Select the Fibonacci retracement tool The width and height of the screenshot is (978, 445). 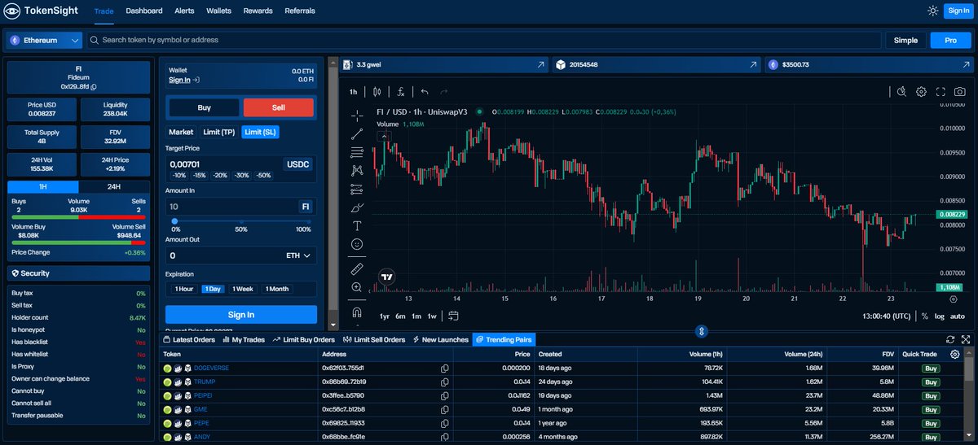[x=356, y=152]
